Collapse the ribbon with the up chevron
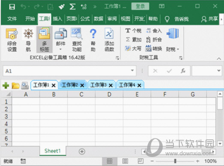 (219, 59)
